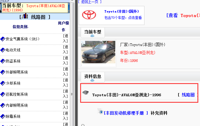Select 巡航控制系统 row text
This screenshot has height=126, width=200.
tap(17, 94)
